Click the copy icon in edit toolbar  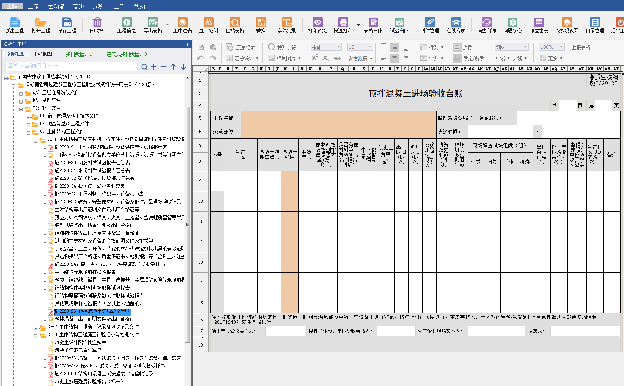pyautogui.click(x=201, y=47)
